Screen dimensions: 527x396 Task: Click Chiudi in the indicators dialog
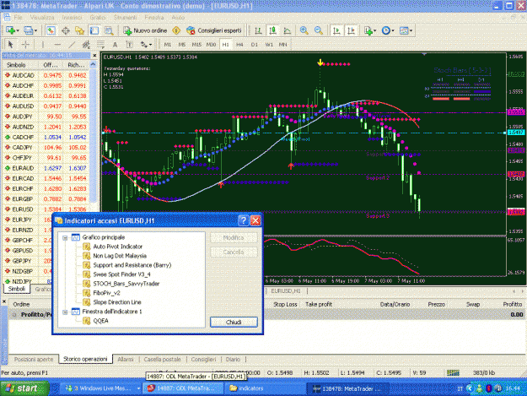[x=234, y=322]
